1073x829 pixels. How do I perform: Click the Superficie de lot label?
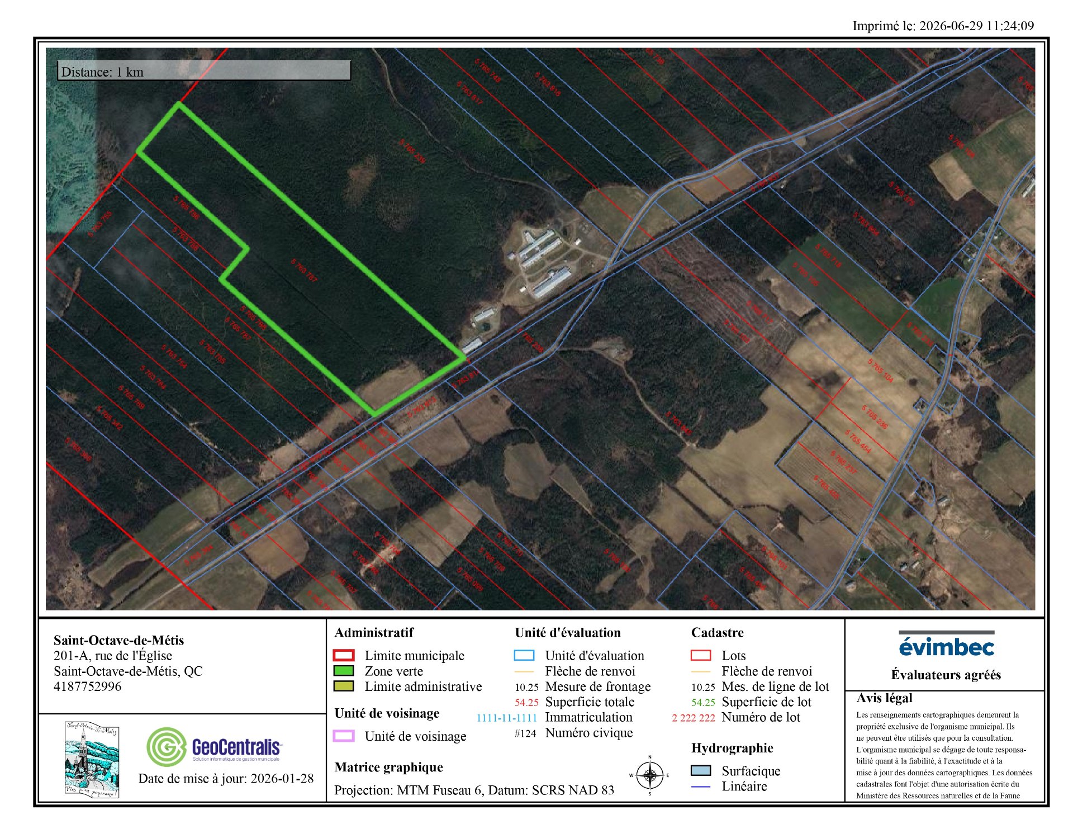[x=766, y=702]
